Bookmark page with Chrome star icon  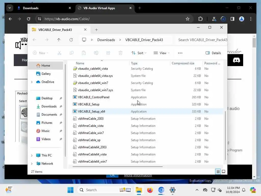pyautogui.click(x=188, y=19)
